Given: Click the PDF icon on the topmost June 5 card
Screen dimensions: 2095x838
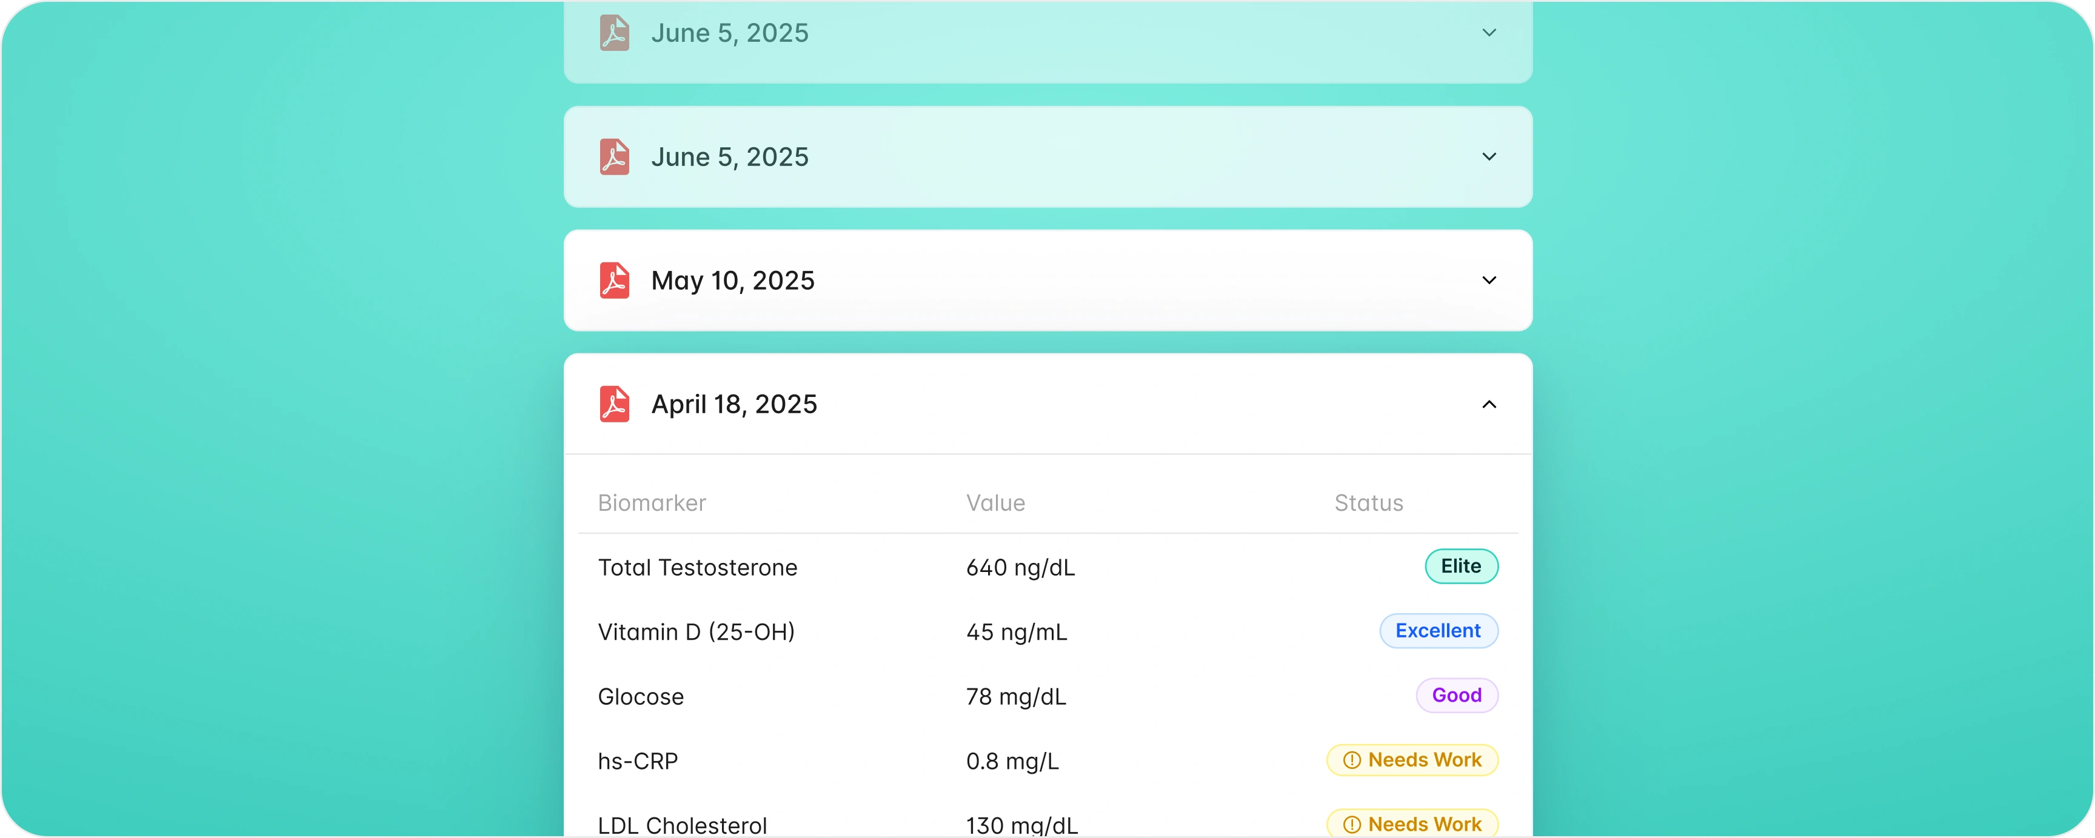Looking at the screenshot, I should pos(614,33).
